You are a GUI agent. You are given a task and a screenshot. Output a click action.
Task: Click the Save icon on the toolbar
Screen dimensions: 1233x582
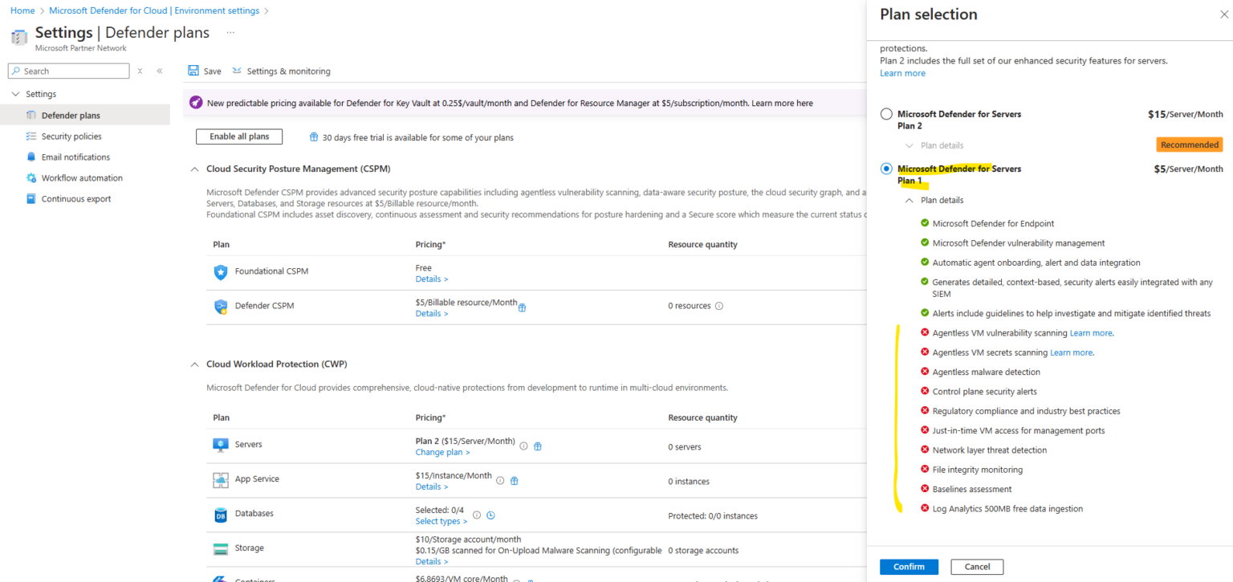(193, 71)
